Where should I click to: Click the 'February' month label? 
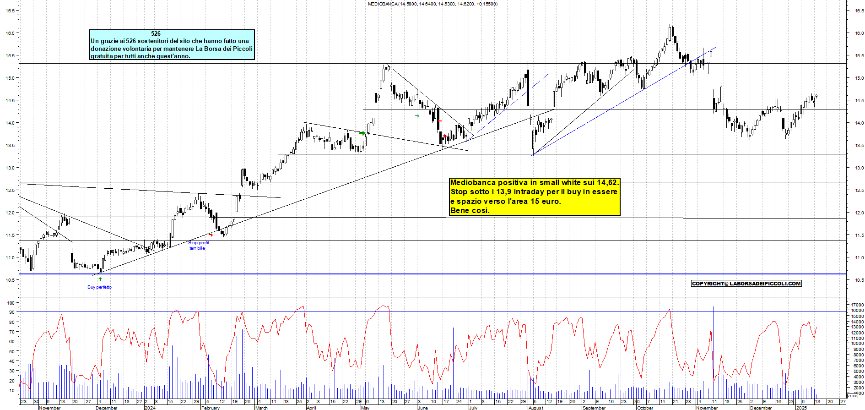[x=211, y=408]
